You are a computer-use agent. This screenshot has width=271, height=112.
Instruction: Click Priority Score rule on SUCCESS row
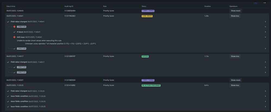click(x=109, y=56)
